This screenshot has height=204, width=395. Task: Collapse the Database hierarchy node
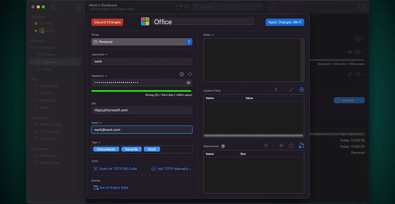coord(32,48)
